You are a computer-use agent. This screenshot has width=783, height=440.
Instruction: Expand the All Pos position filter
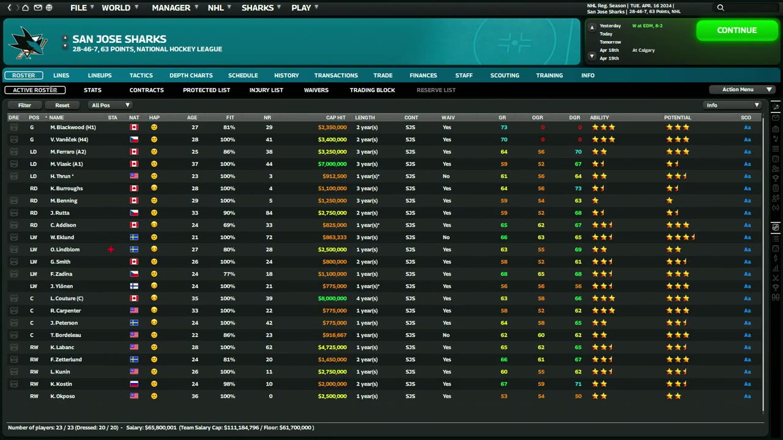109,105
